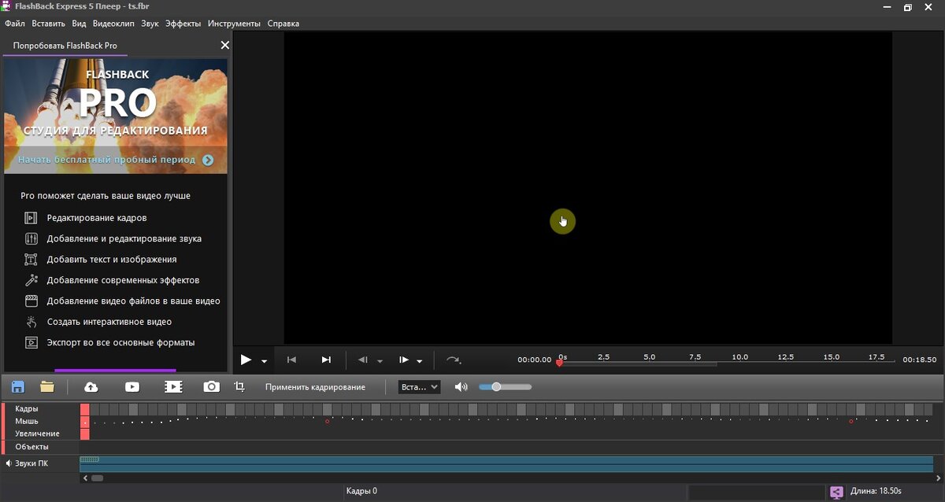The width and height of the screenshot is (945, 502).
Task: Jump to the start of the recording
Action: pos(291,360)
